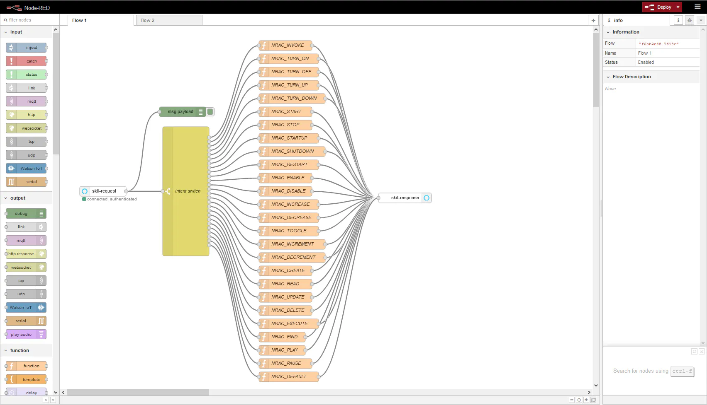Viewport: 707px width, 405px height.
Task: Click the vertical canvas scrollbar
Action: (x=596, y=70)
